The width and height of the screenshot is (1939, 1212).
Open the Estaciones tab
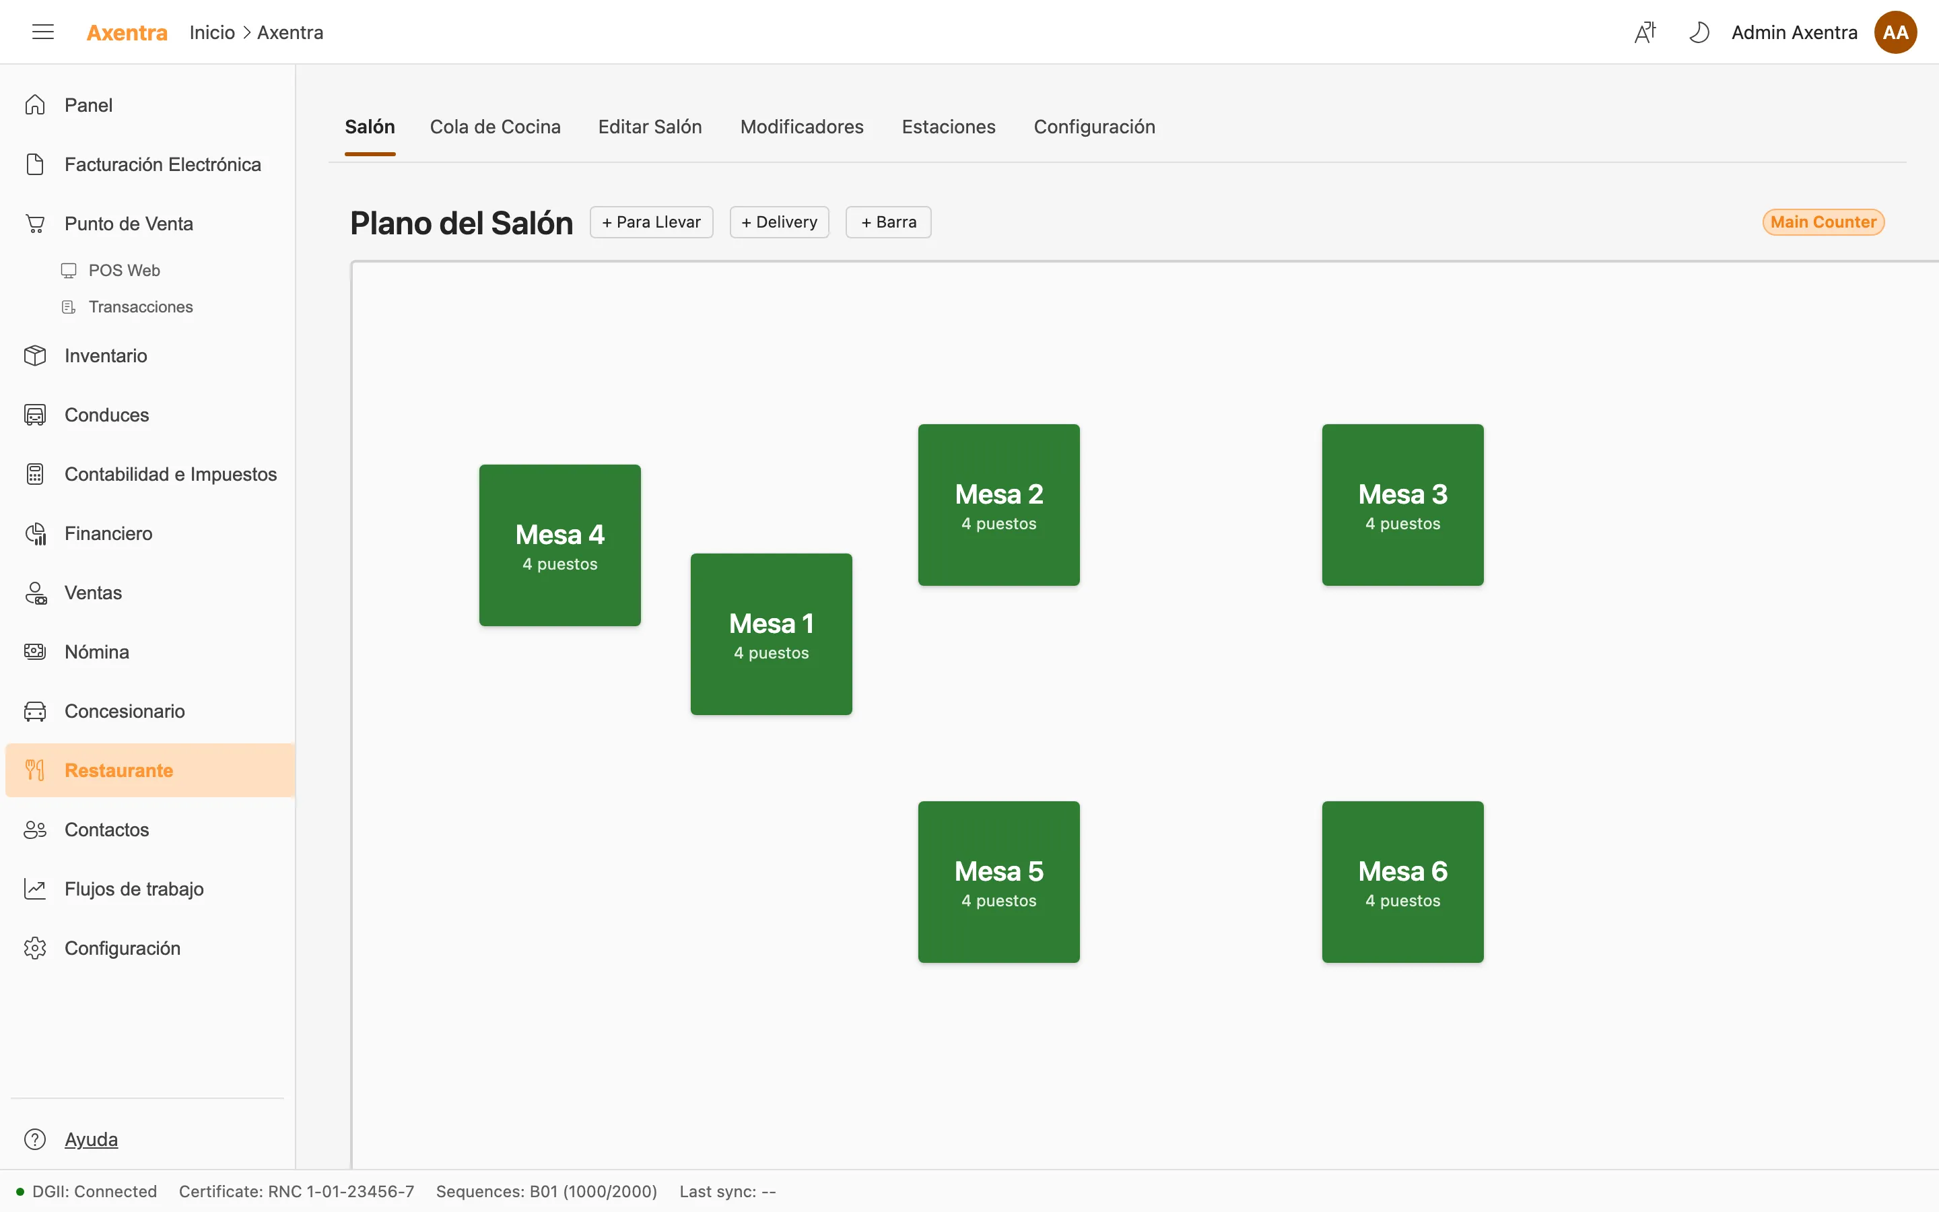[x=948, y=127]
